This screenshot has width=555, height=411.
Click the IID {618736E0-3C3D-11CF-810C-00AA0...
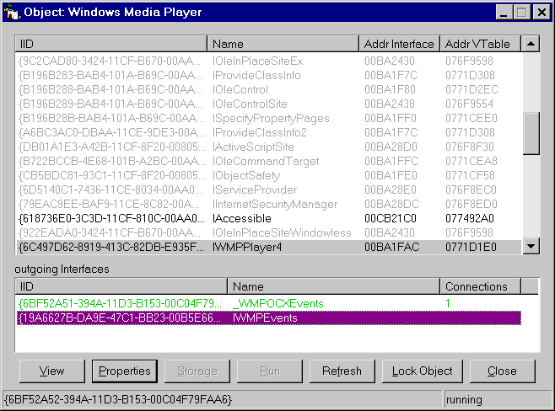tap(111, 218)
